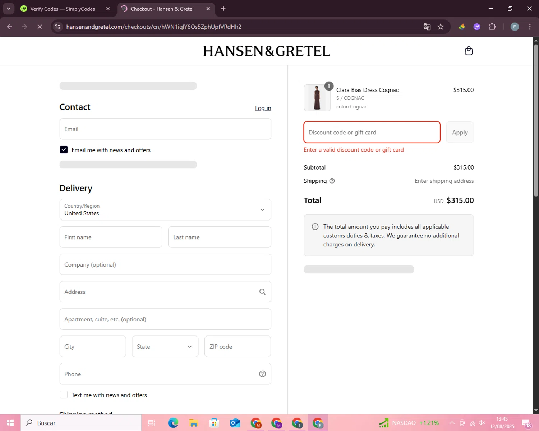Open the tab search dropdown arrow
539x431 pixels.
click(8, 9)
